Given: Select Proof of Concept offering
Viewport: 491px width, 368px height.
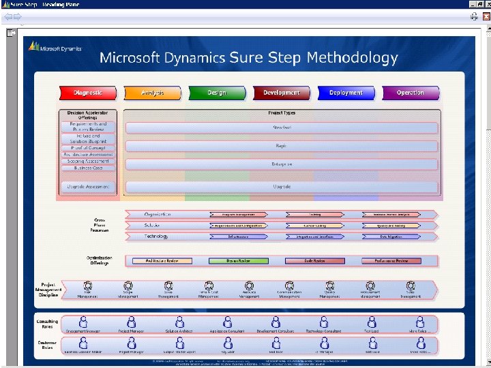Looking at the screenshot, I should point(88,148).
